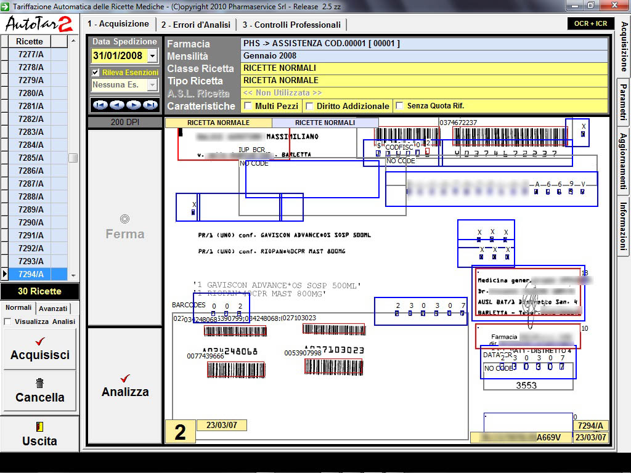
Task: Select recipe 7285/A in the list
Action: click(x=31, y=158)
